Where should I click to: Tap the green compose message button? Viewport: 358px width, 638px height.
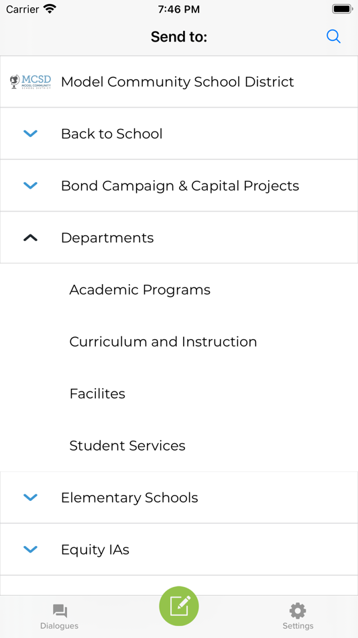tap(179, 606)
